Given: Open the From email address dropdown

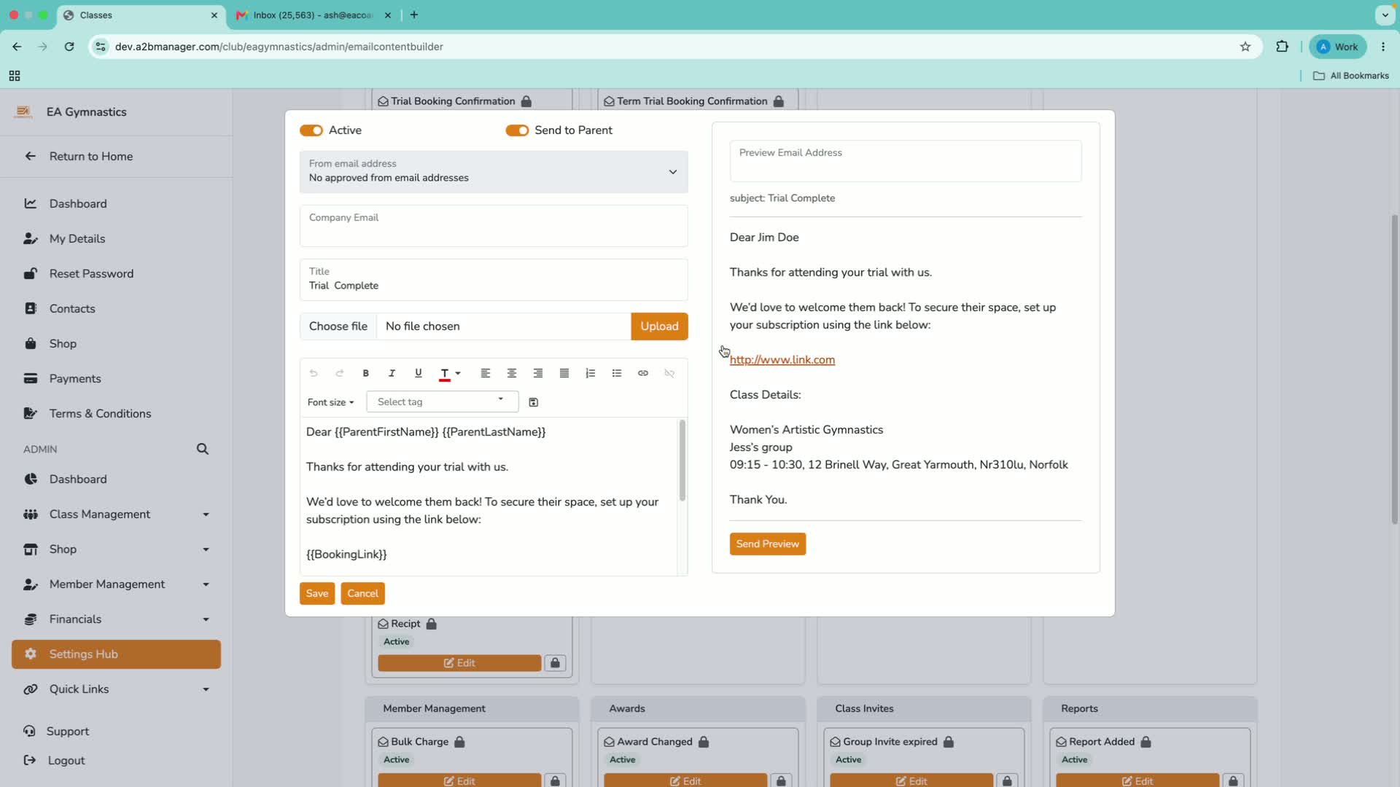Looking at the screenshot, I should (x=494, y=171).
